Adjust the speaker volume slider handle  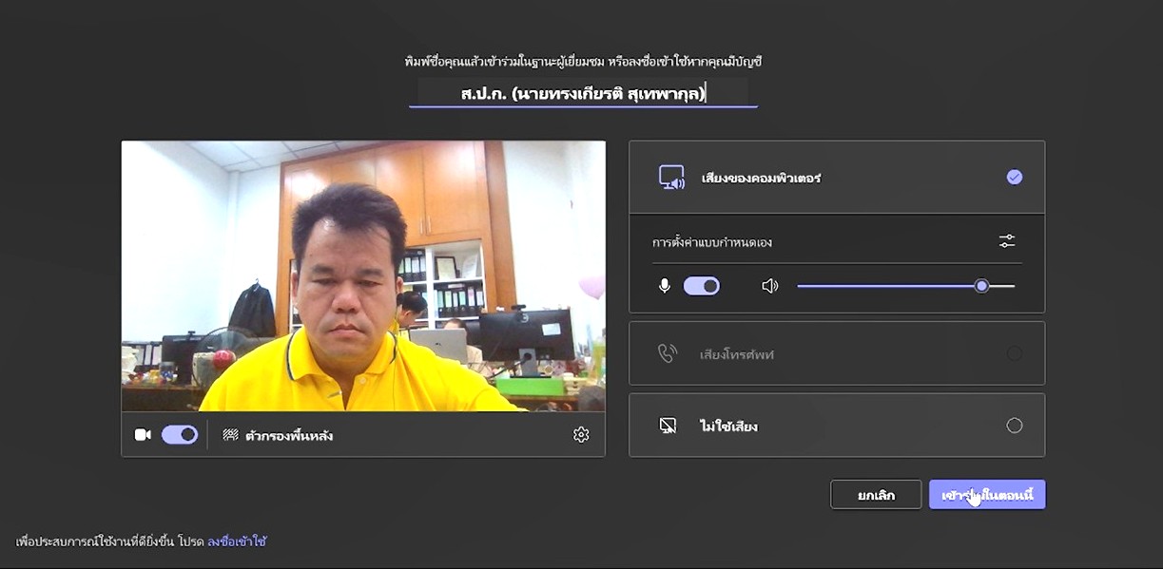[x=981, y=286]
